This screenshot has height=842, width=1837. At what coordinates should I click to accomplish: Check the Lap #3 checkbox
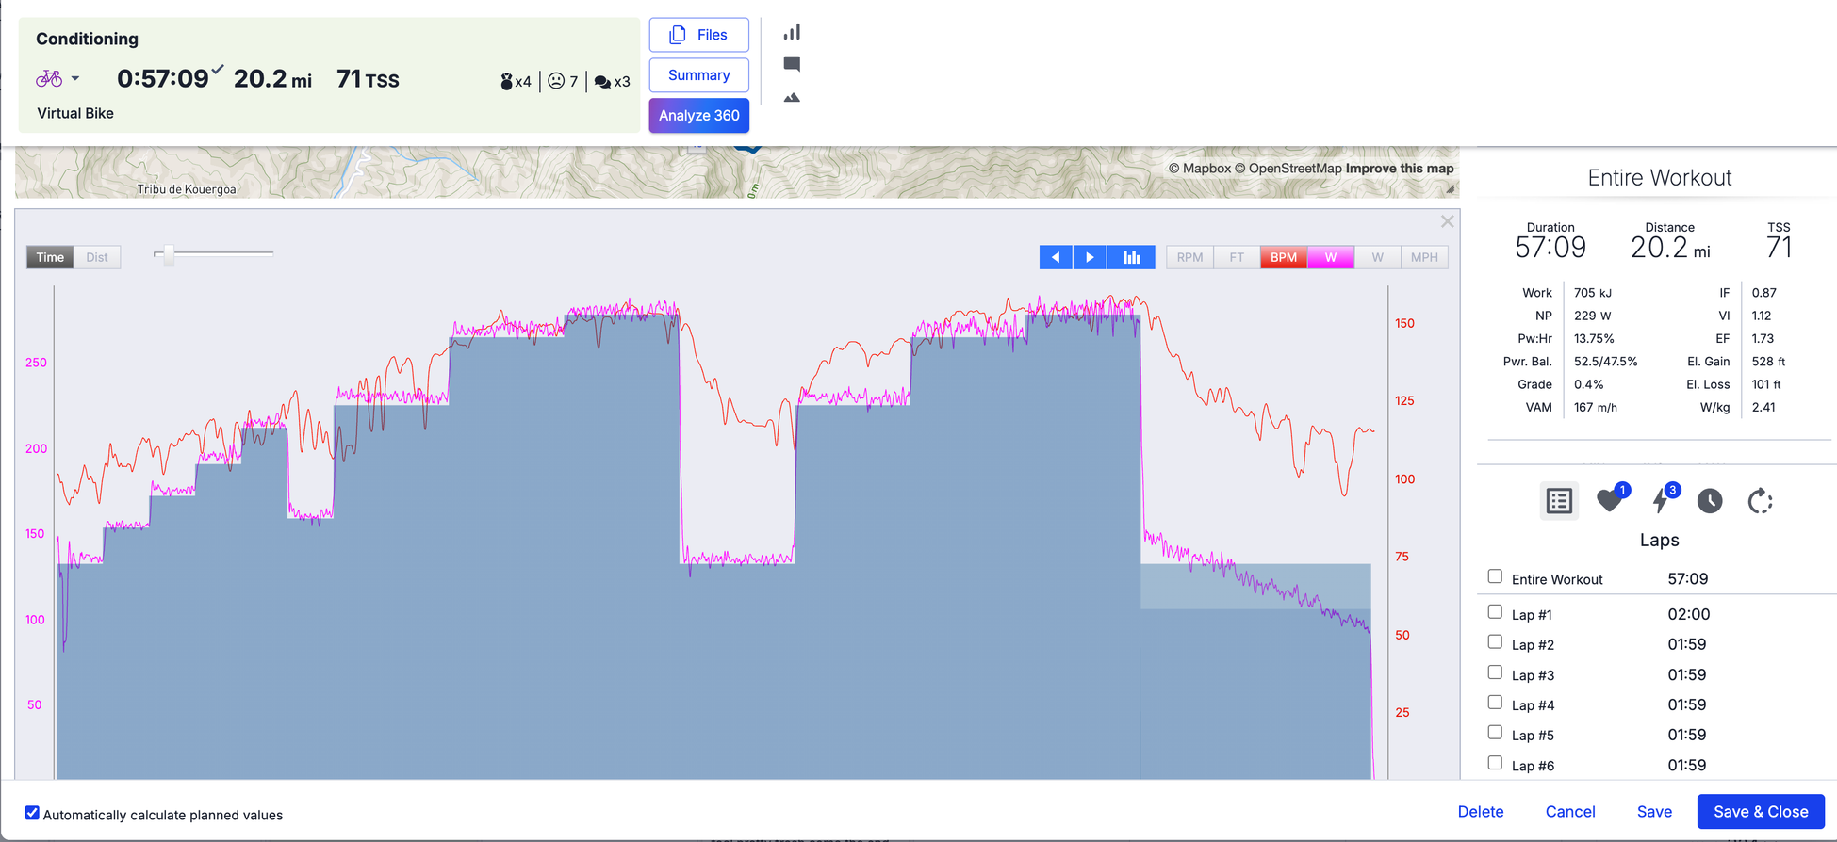pyautogui.click(x=1495, y=672)
